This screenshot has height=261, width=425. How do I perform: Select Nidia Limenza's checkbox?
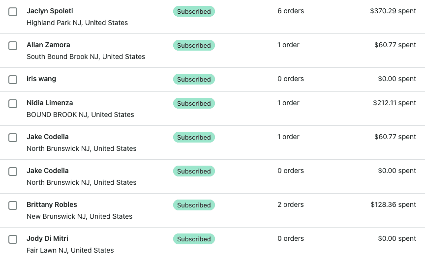[13, 104]
